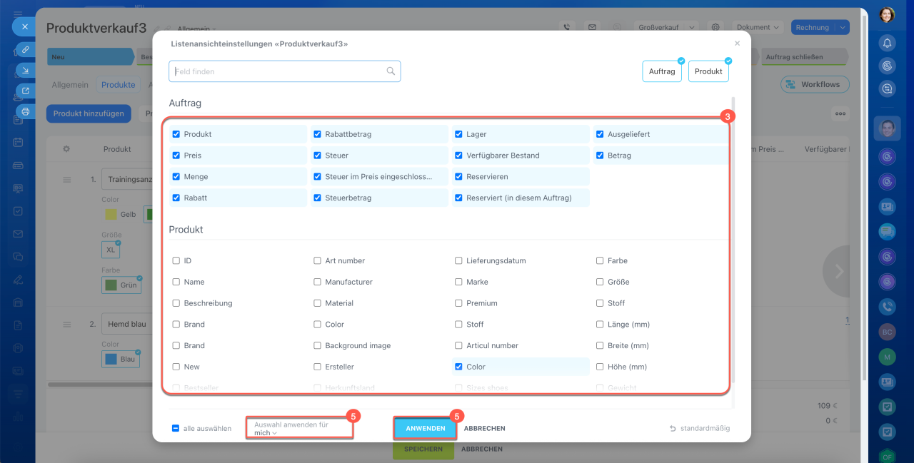Screen dimensions: 914x463
Task: Open settings gear next to Dokument
Action: tap(715, 28)
